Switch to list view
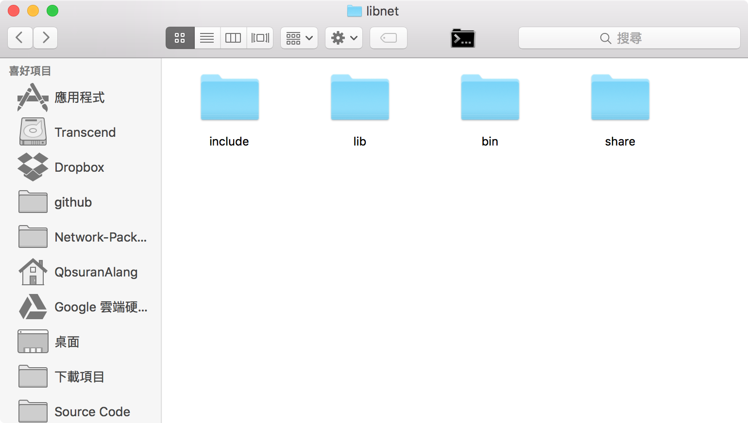Image resolution: width=748 pixels, height=423 pixels. (x=207, y=38)
